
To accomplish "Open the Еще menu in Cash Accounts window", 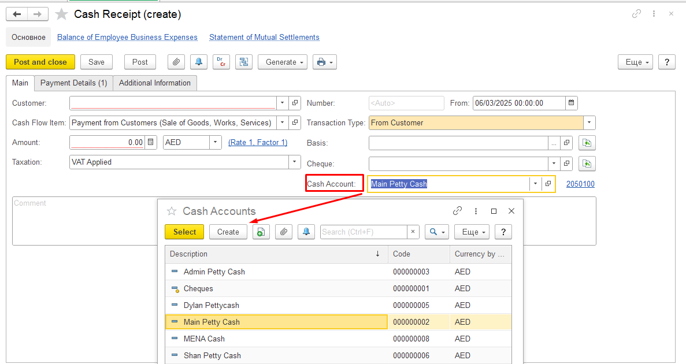I will 472,232.
